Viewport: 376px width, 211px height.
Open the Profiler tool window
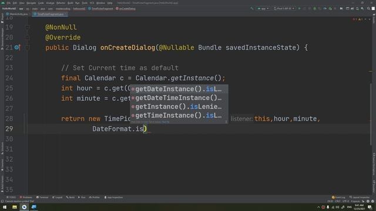coord(95,198)
